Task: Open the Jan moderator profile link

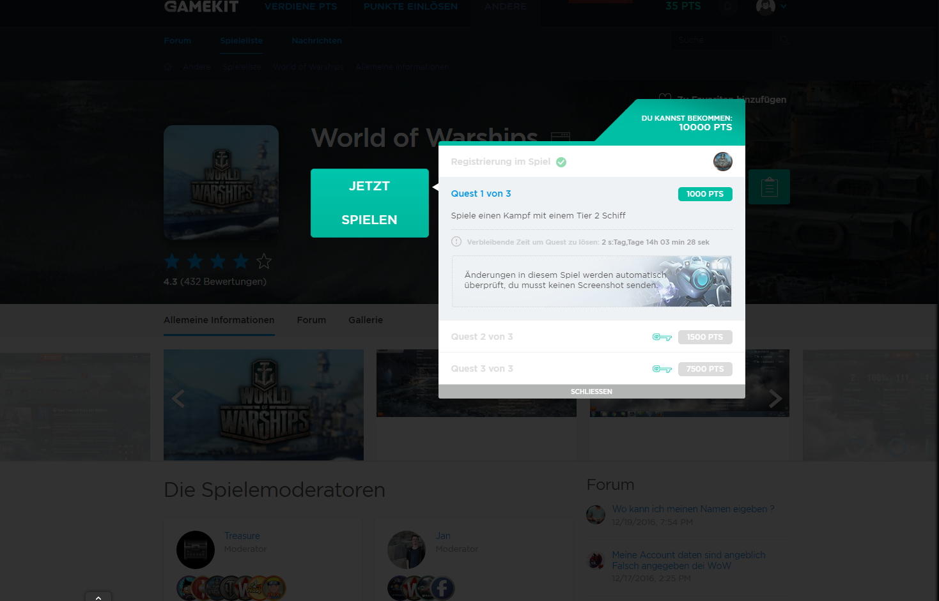Action: (x=443, y=536)
